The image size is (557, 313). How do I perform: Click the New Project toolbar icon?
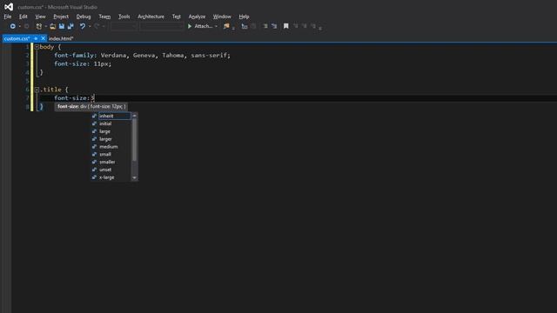(x=38, y=26)
